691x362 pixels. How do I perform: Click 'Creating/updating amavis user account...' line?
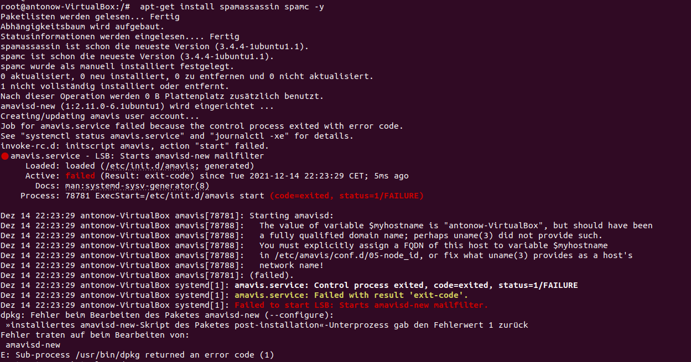pyautogui.click(x=100, y=116)
